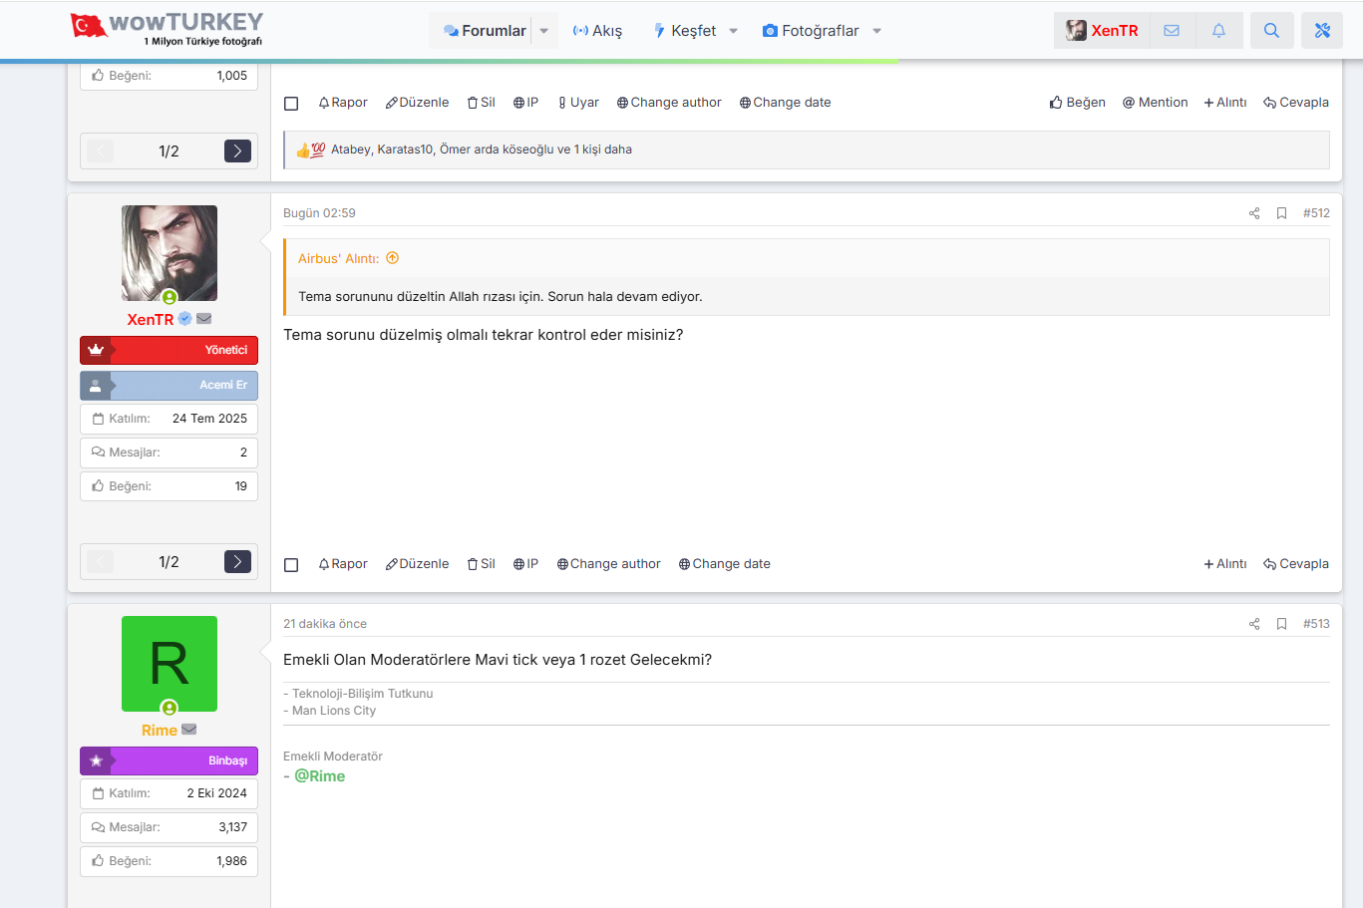Select the checkbox above the reactions bar
This screenshot has width=1363, height=908.
[x=291, y=104]
